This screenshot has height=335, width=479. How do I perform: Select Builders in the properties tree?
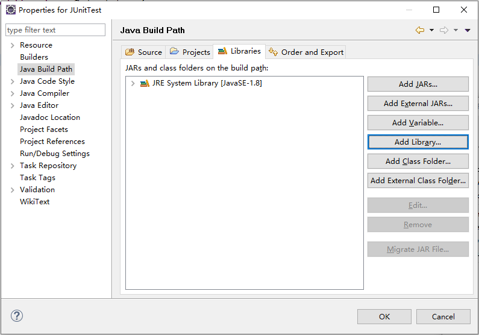pos(34,57)
